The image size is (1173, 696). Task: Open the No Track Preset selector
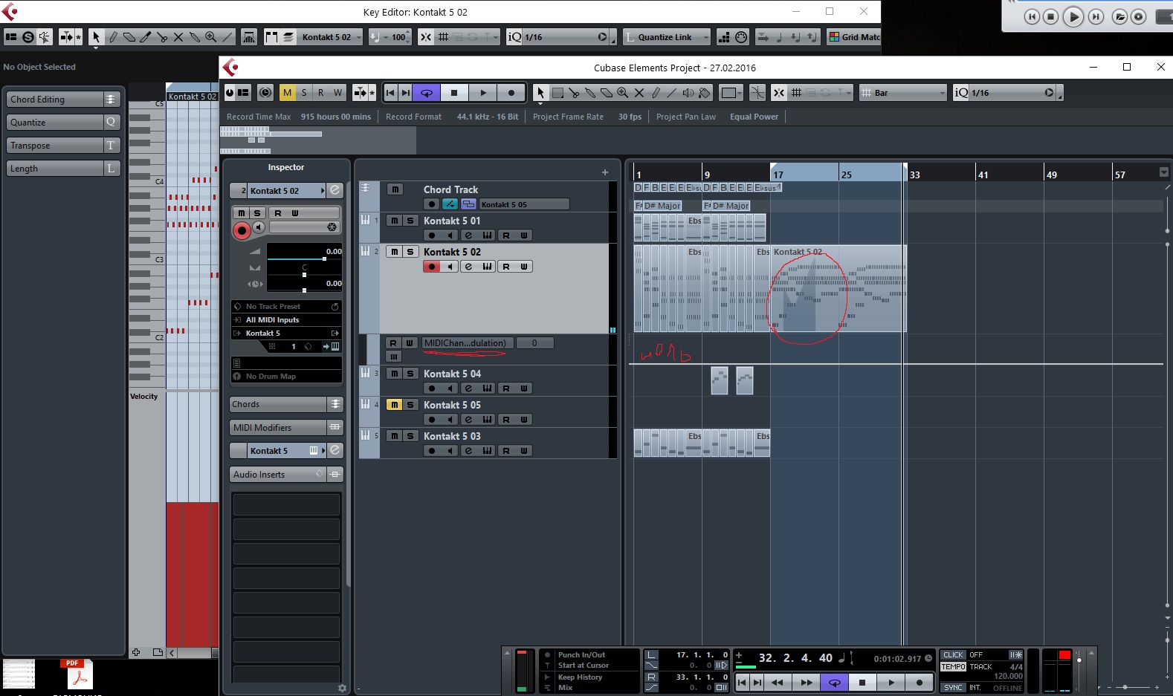click(286, 307)
